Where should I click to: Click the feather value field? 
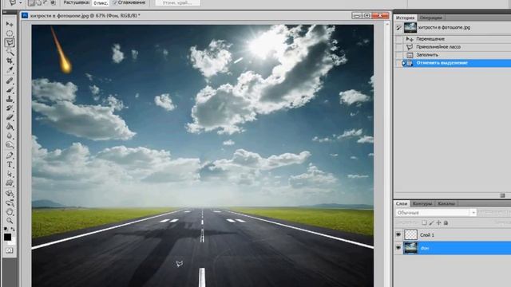[101, 3]
